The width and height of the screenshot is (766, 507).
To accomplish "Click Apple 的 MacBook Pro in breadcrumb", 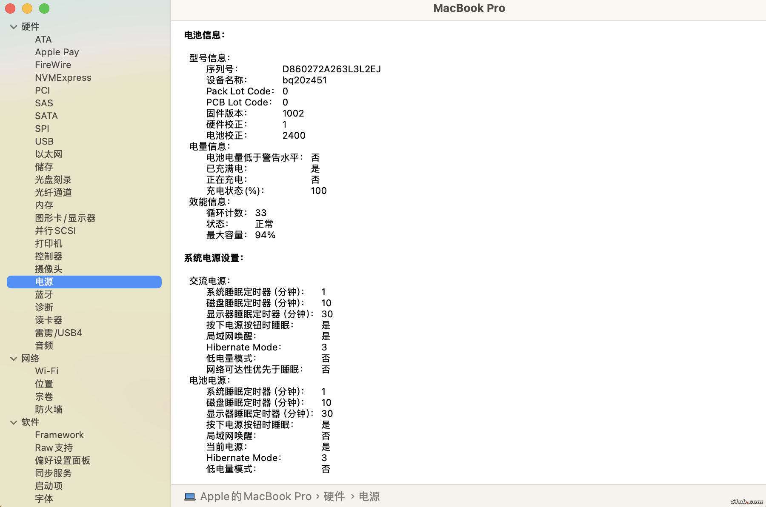I will click(x=255, y=496).
